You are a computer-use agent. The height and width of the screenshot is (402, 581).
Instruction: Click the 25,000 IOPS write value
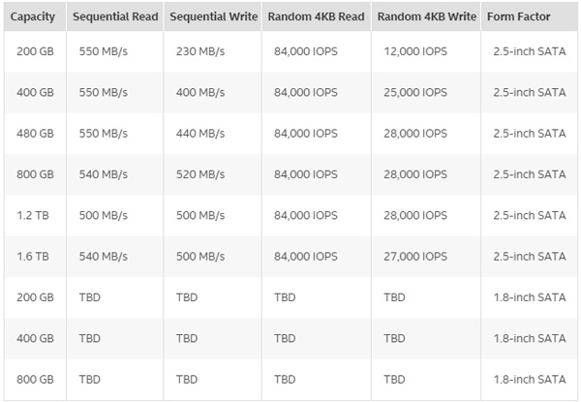pyautogui.click(x=415, y=92)
